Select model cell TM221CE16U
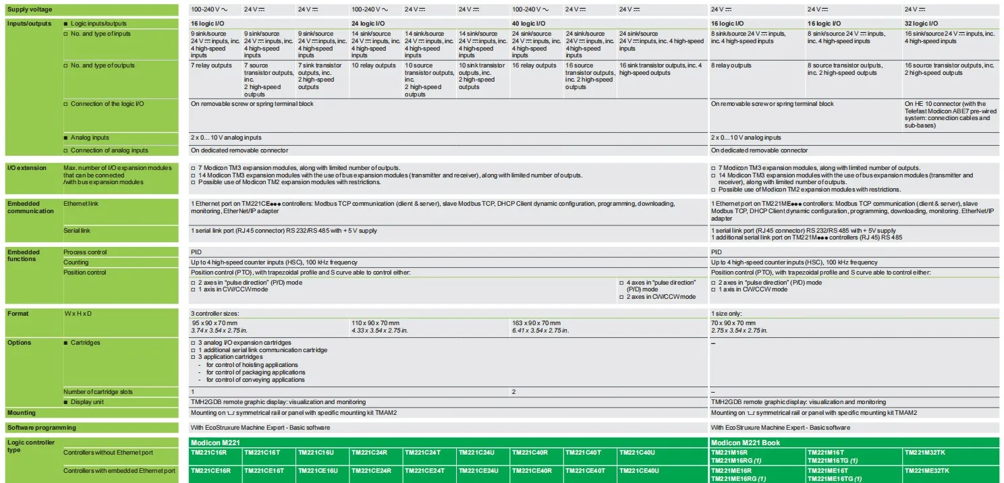 pos(318,471)
